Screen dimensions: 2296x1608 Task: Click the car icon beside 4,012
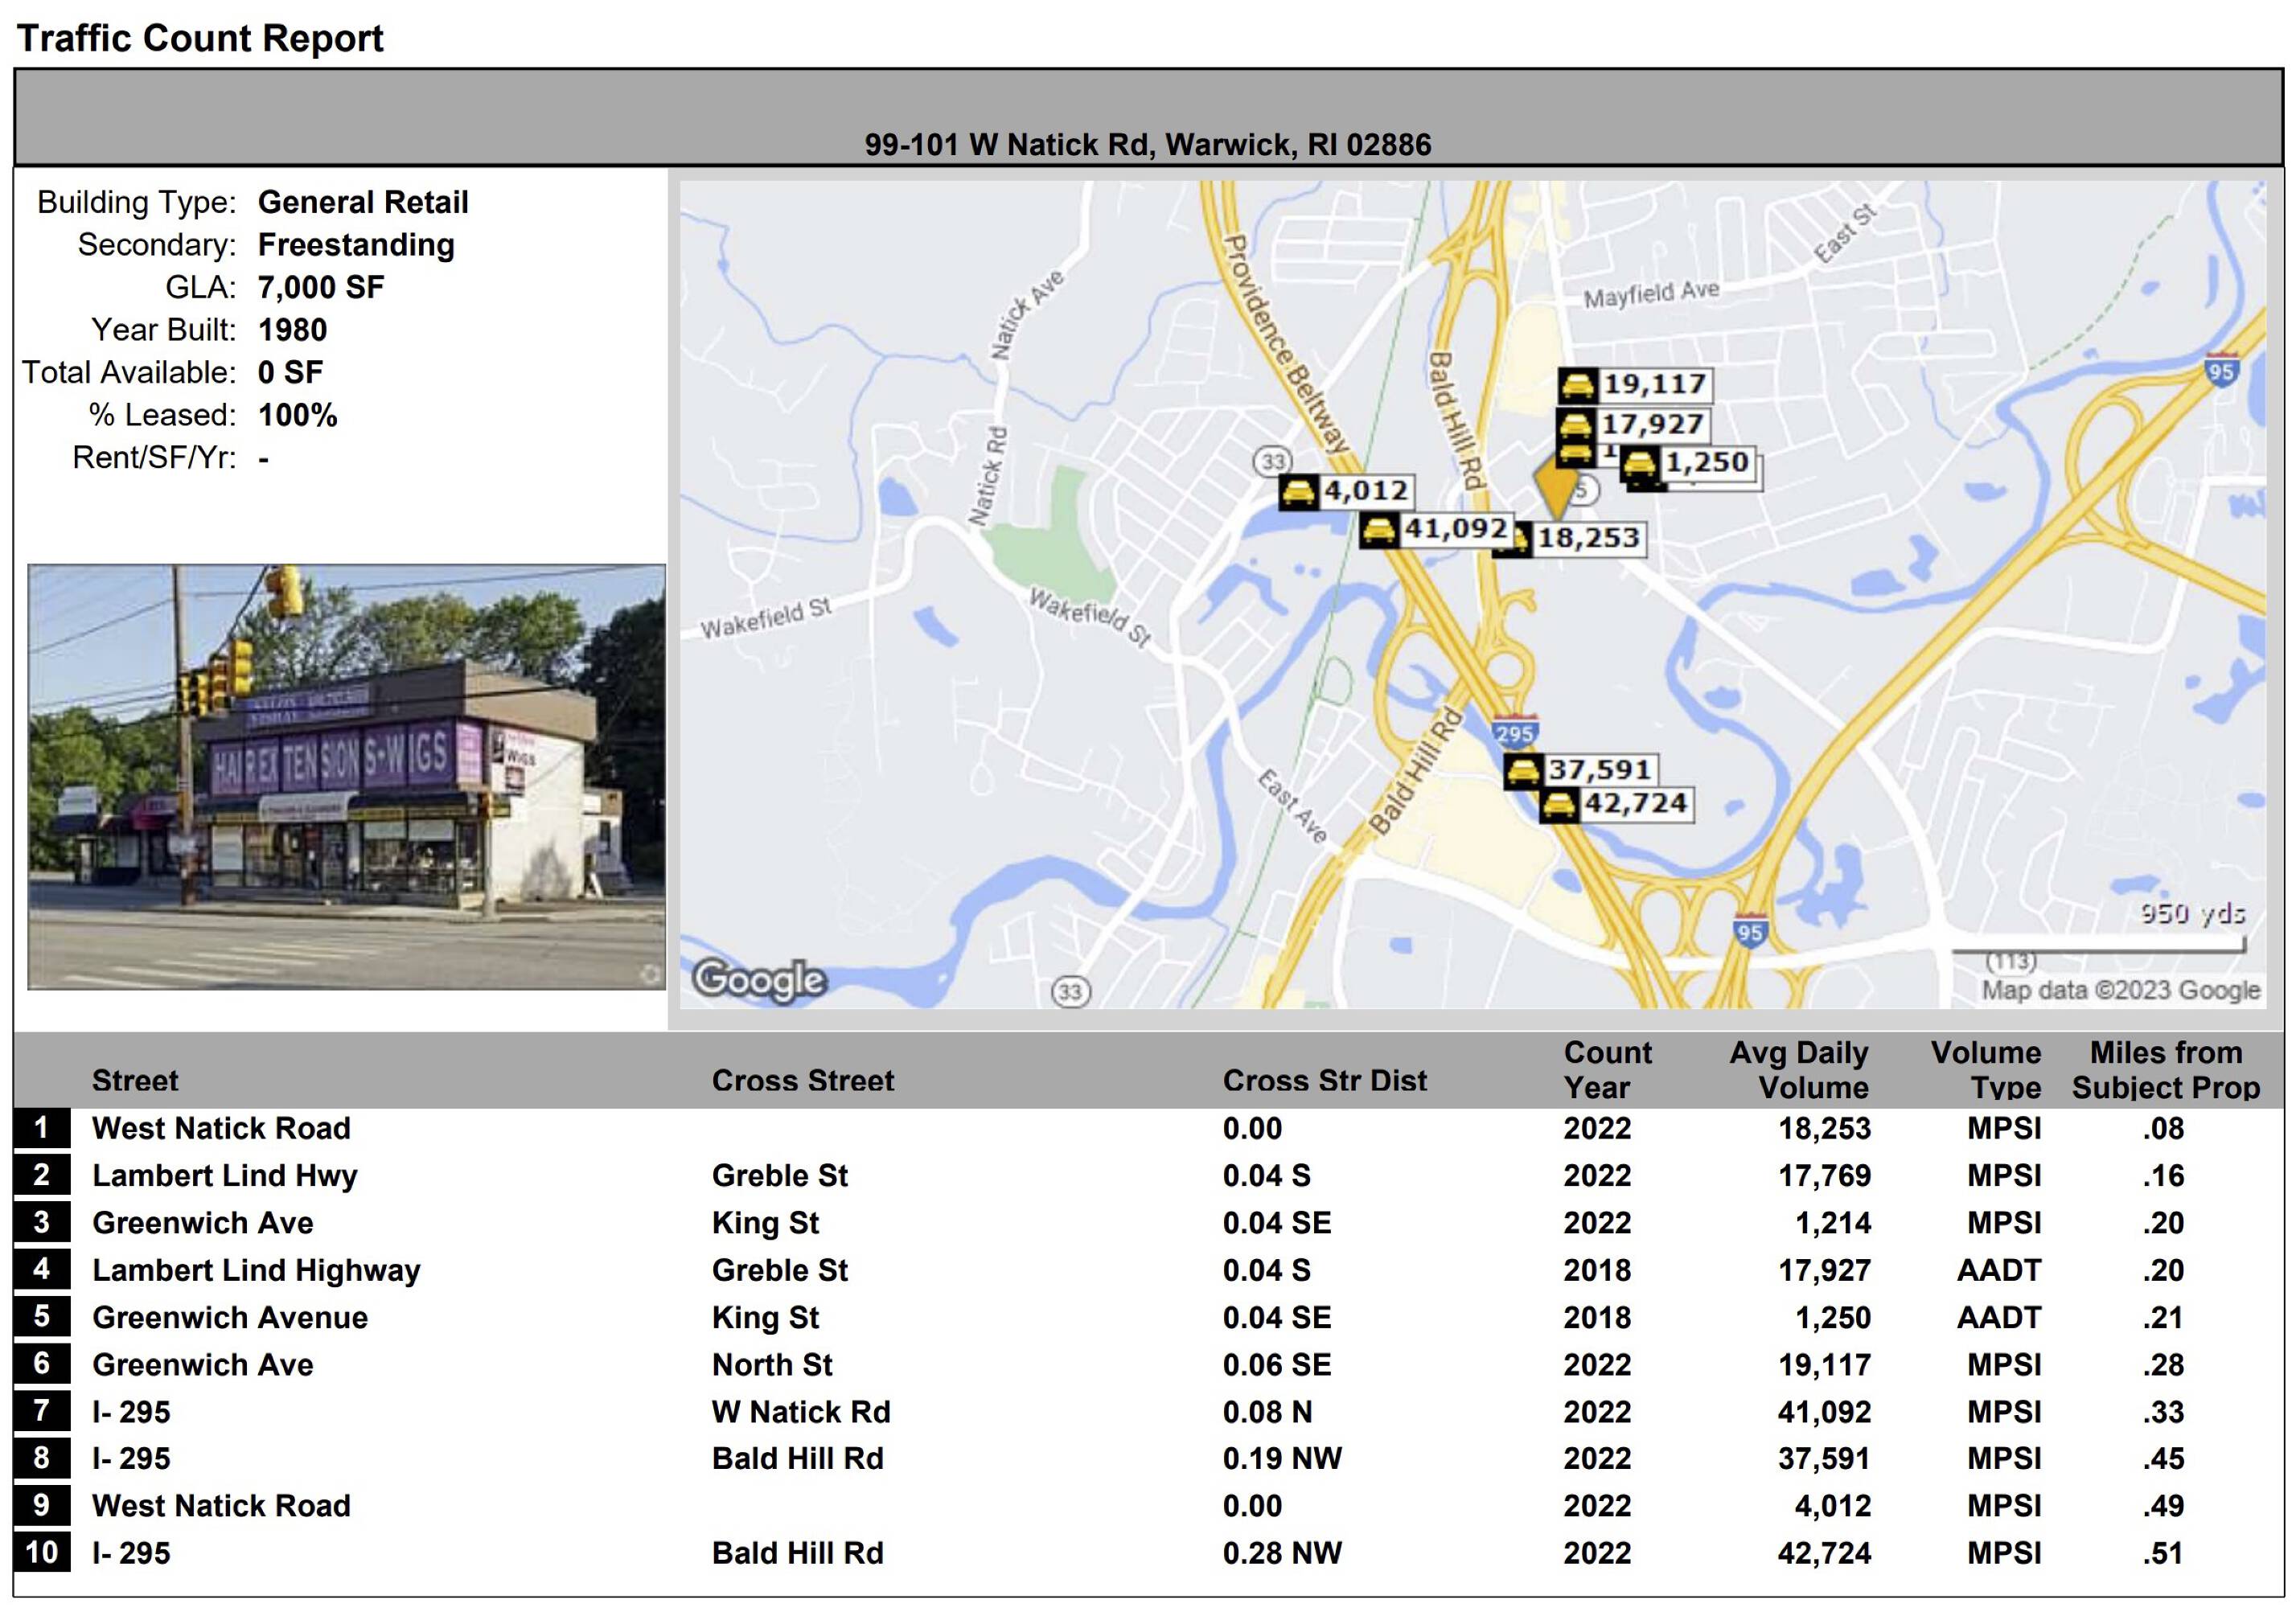click(x=1299, y=492)
